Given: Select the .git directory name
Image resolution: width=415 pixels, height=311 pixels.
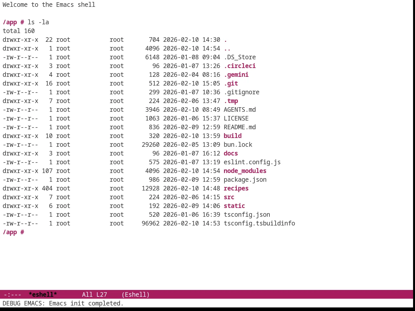Looking at the screenshot, I should 231,83.
